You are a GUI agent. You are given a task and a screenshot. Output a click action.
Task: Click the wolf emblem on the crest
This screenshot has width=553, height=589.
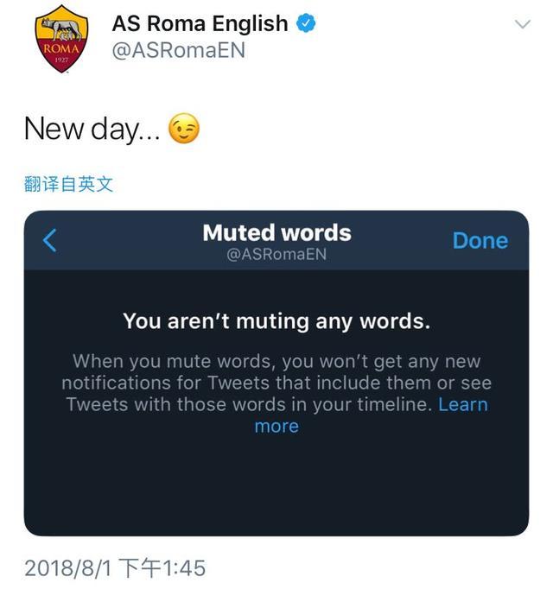click(x=61, y=28)
